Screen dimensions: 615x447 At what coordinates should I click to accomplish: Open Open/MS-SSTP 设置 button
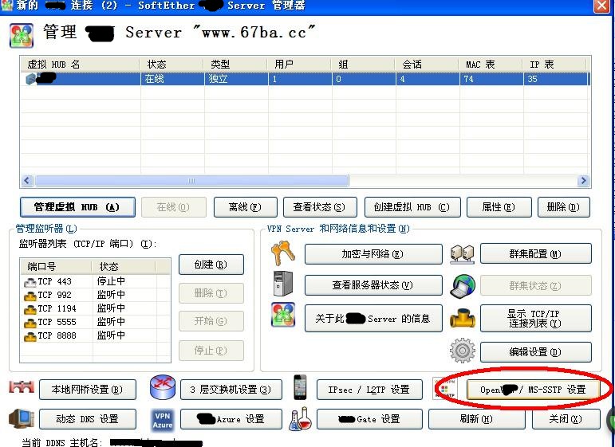pyautogui.click(x=532, y=390)
